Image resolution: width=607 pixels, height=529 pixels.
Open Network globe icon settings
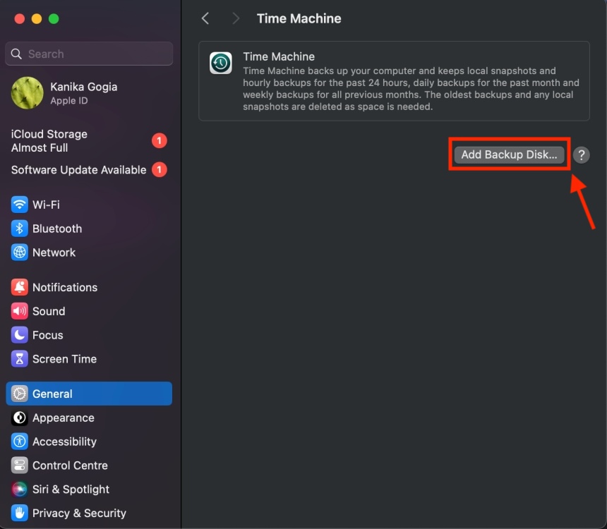pyautogui.click(x=19, y=253)
